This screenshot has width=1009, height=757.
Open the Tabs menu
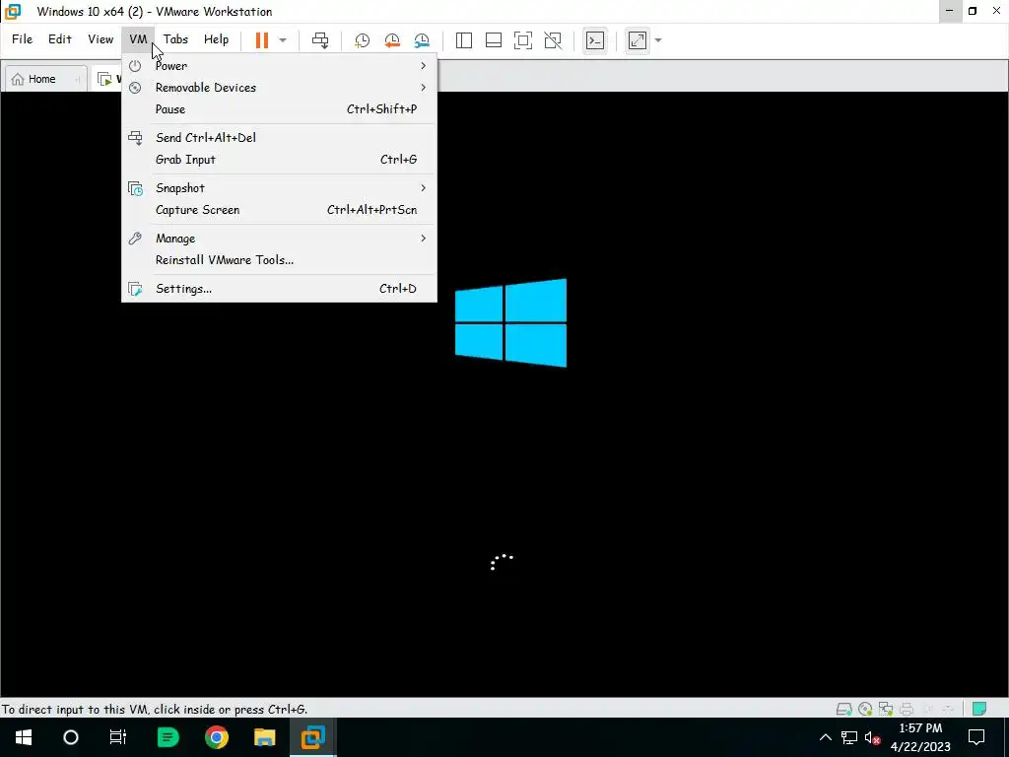click(175, 39)
